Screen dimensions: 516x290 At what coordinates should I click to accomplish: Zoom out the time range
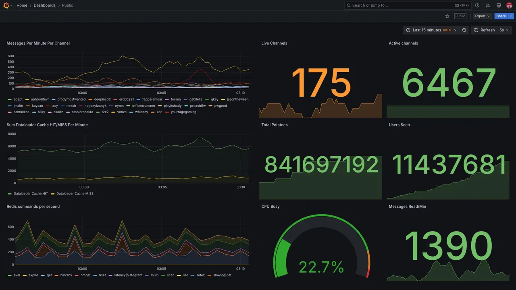click(x=464, y=30)
